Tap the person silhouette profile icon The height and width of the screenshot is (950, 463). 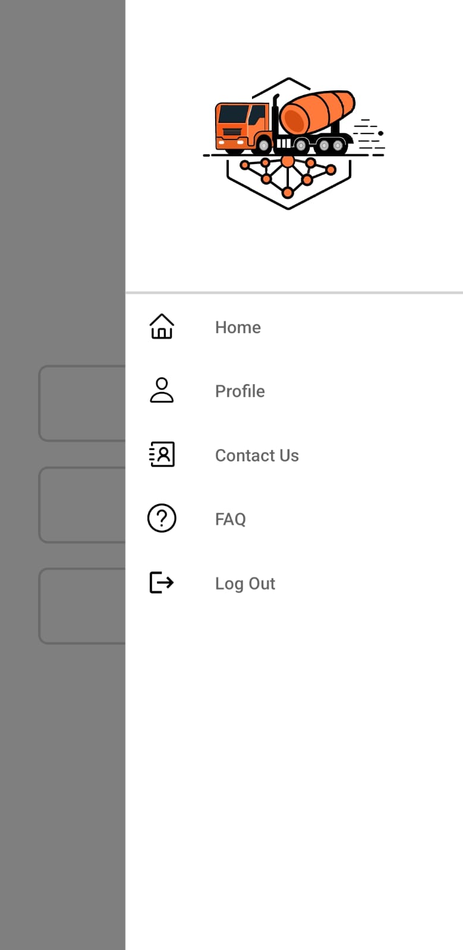pos(162,391)
